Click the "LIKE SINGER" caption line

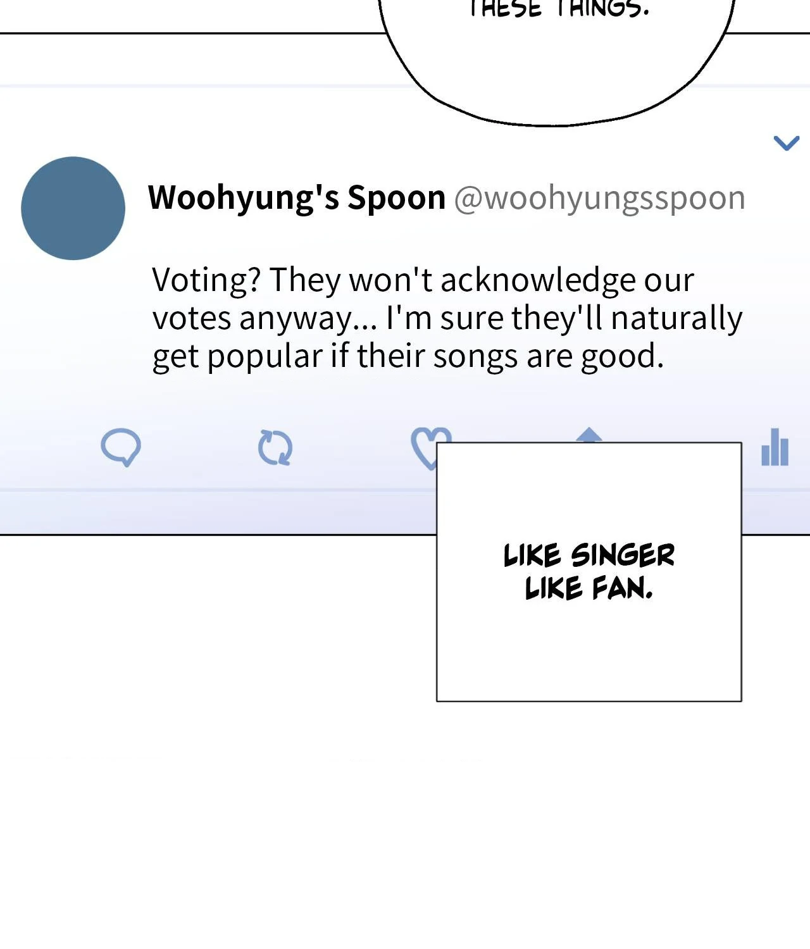tap(589, 555)
